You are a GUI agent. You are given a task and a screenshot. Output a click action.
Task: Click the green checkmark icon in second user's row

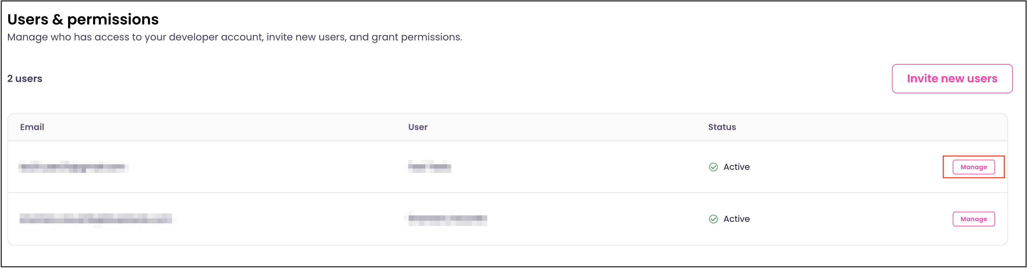tap(714, 219)
